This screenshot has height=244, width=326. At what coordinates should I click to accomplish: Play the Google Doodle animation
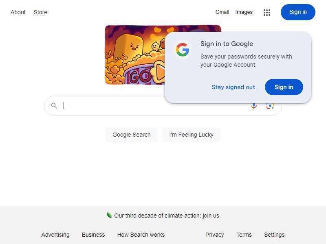(160, 72)
